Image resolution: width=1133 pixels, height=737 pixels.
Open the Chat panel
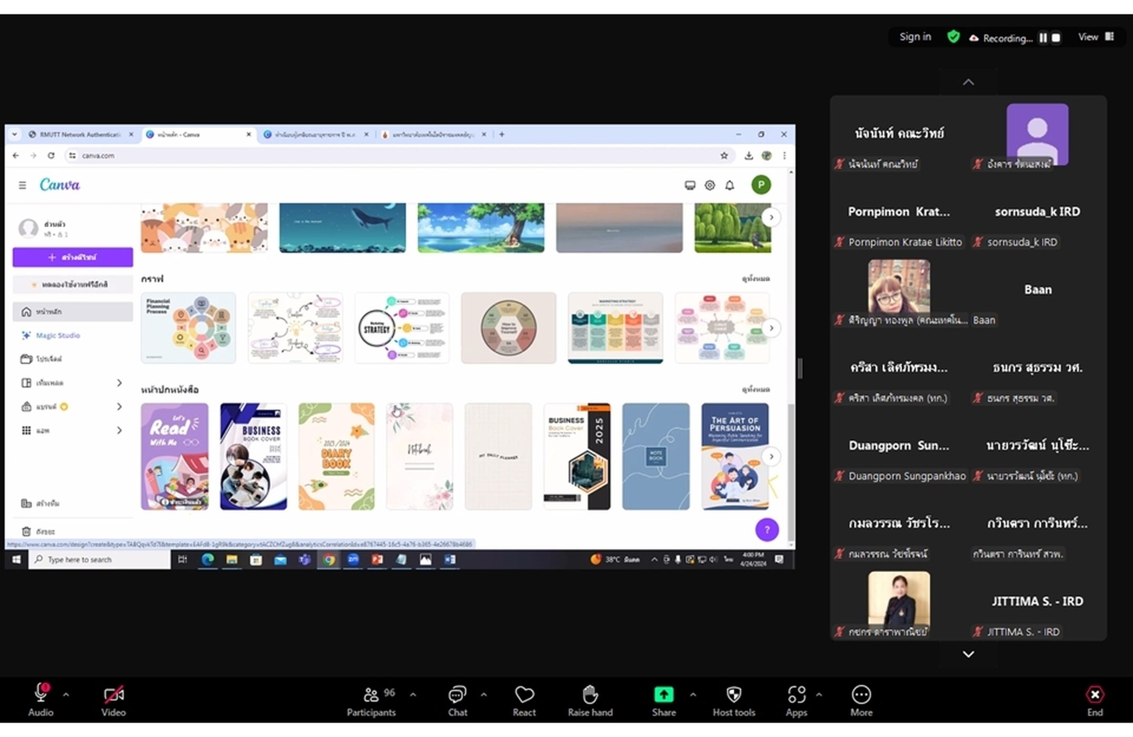[x=457, y=701]
